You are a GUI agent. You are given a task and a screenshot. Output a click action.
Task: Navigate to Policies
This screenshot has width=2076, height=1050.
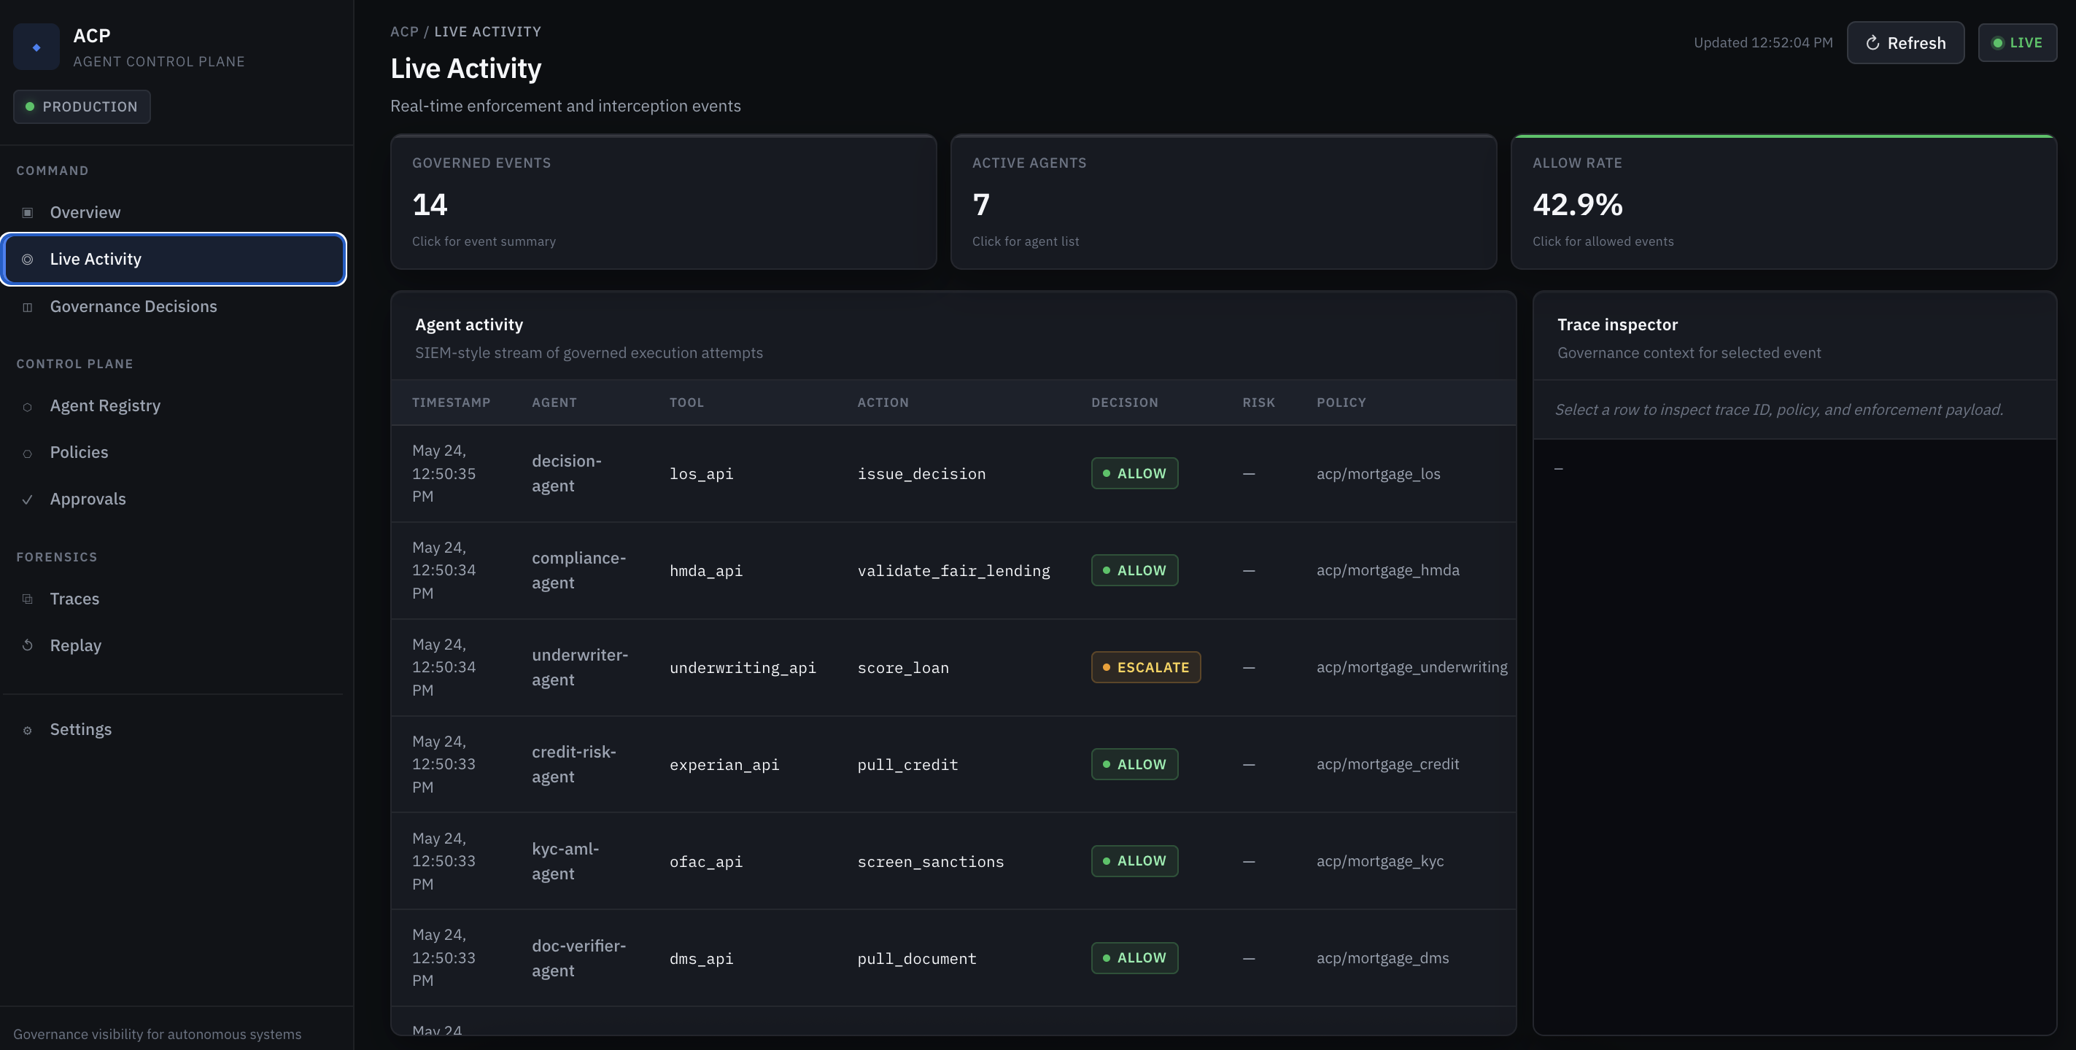(x=174, y=452)
